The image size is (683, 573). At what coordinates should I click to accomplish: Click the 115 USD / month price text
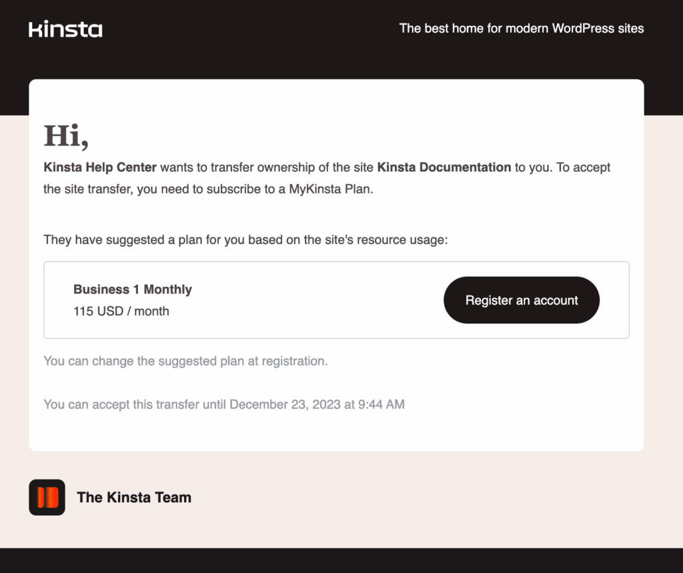point(121,312)
